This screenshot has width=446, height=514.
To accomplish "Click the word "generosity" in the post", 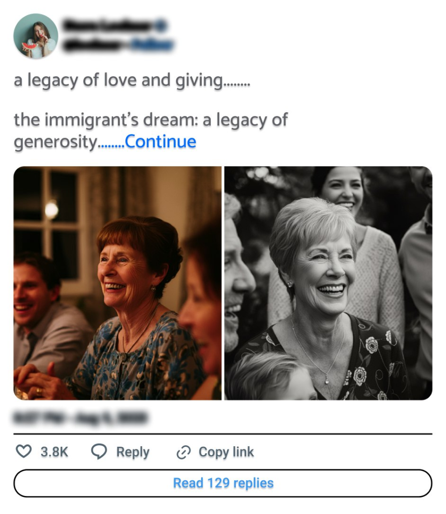I will 55,142.
